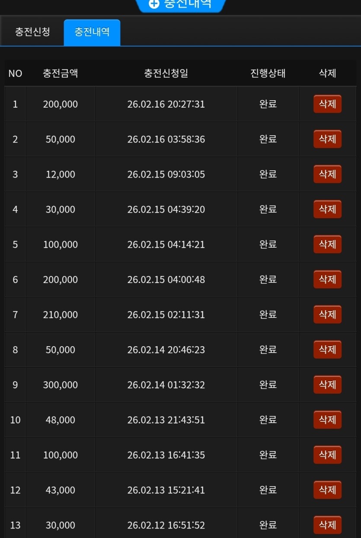Screen dimensions: 361x538
Task: Delete the entry dated 26.02.15 04:00:48
Action: pyautogui.click(x=327, y=280)
